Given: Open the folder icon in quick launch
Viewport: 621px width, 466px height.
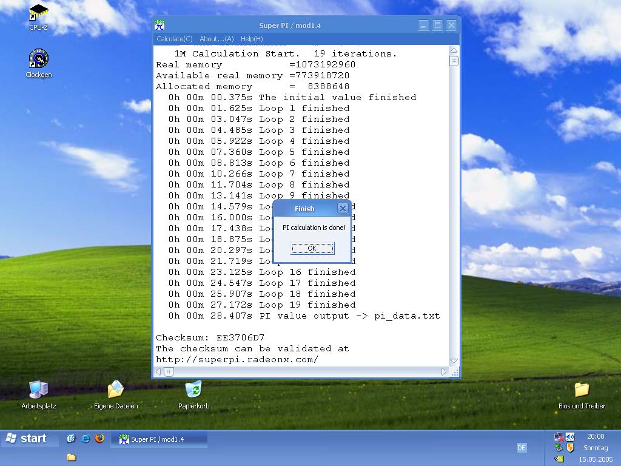Looking at the screenshot, I should (x=72, y=458).
